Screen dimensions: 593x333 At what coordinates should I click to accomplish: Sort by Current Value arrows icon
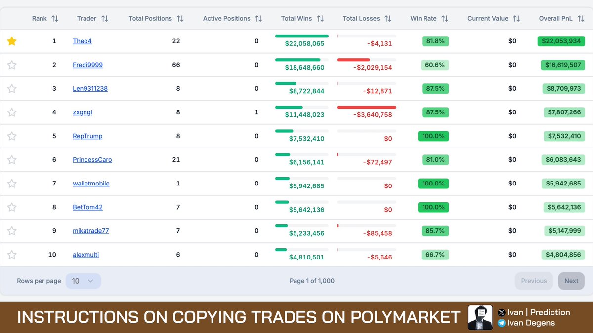click(x=516, y=19)
